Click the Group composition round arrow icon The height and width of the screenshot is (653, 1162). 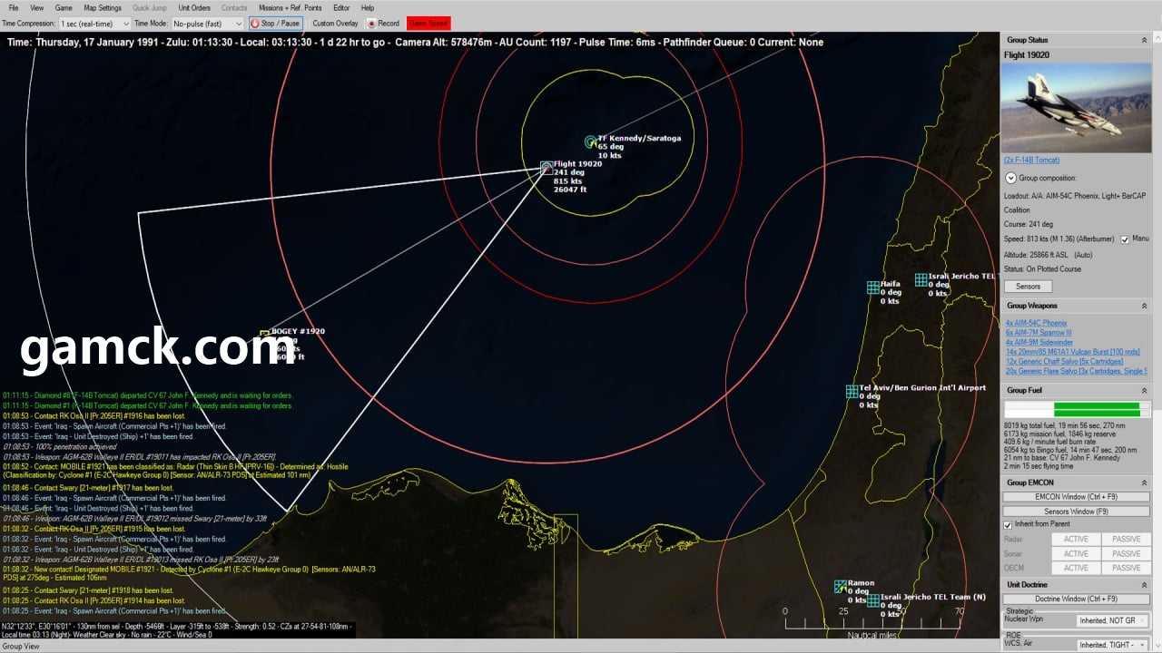(1010, 179)
